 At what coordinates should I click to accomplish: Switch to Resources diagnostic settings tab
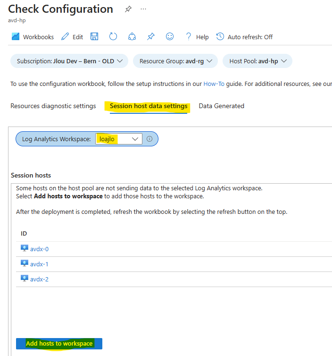coord(53,106)
